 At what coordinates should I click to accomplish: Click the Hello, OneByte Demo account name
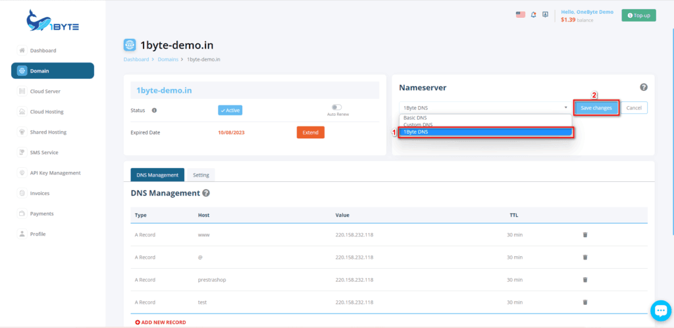(x=587, y=12)
